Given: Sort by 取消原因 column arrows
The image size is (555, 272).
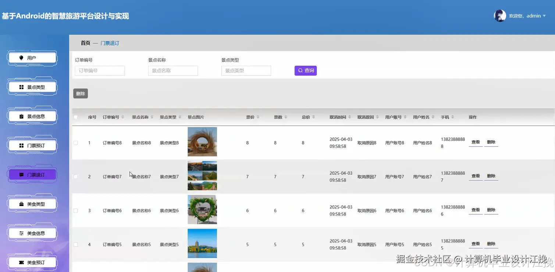Looking at the screenshot, I should click(377, 117).
